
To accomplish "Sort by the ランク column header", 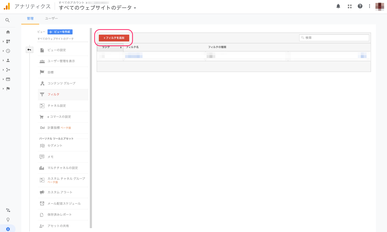I will coord(110,47).
